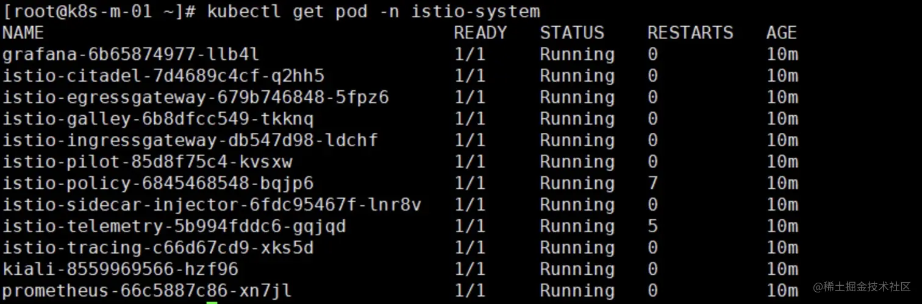Click the READY column header

tap(480, 33)
